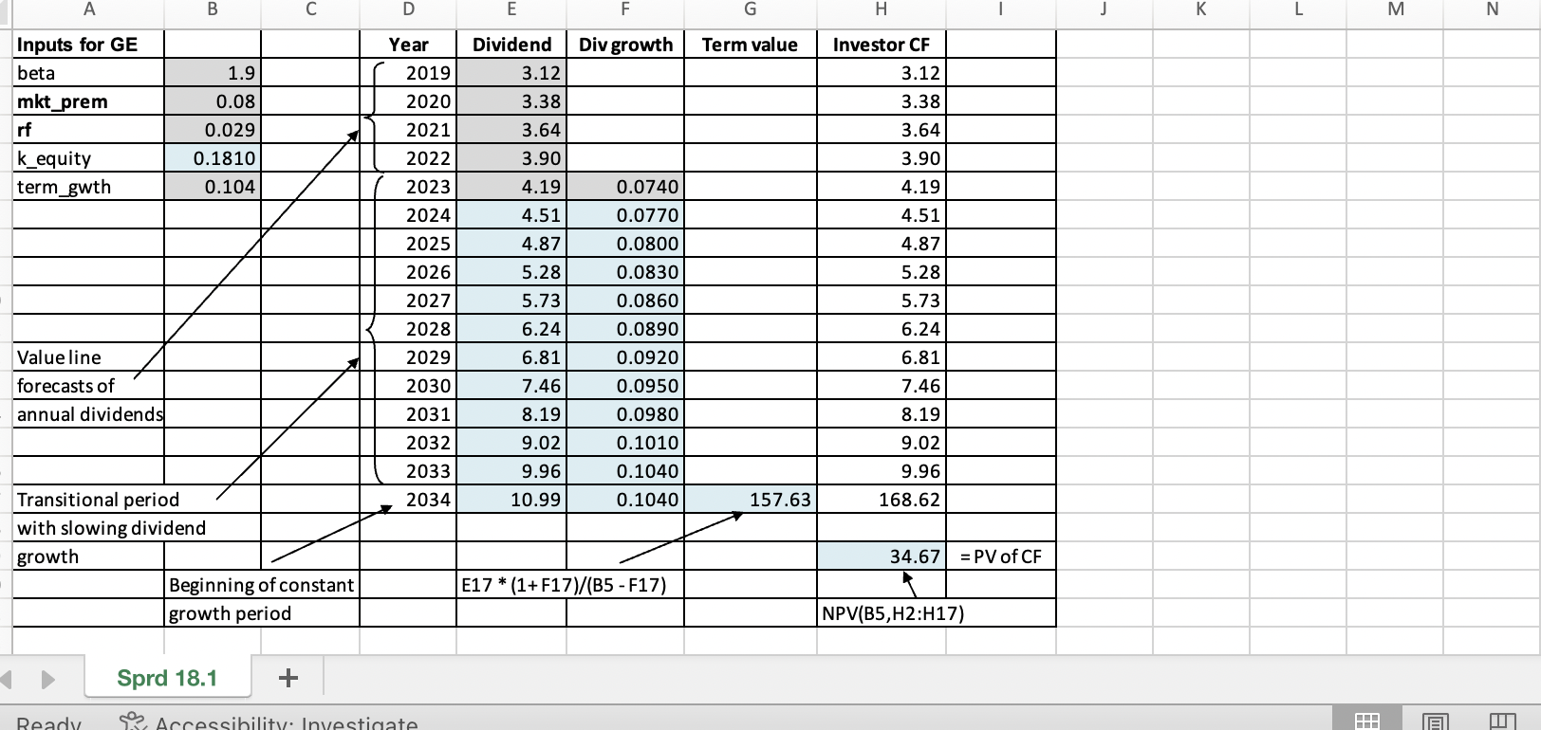
Task: Click the "NPV(B5,H2:H17)" formula text
Action: coord(893,613)
